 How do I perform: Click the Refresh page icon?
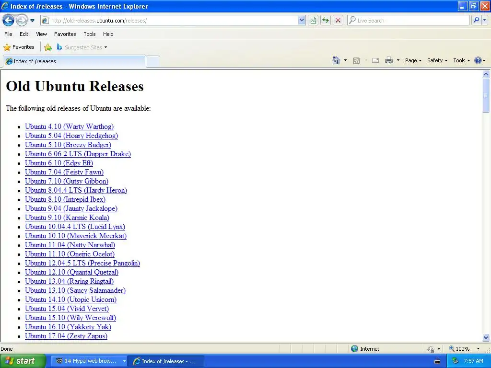click(x=326, y=21)
